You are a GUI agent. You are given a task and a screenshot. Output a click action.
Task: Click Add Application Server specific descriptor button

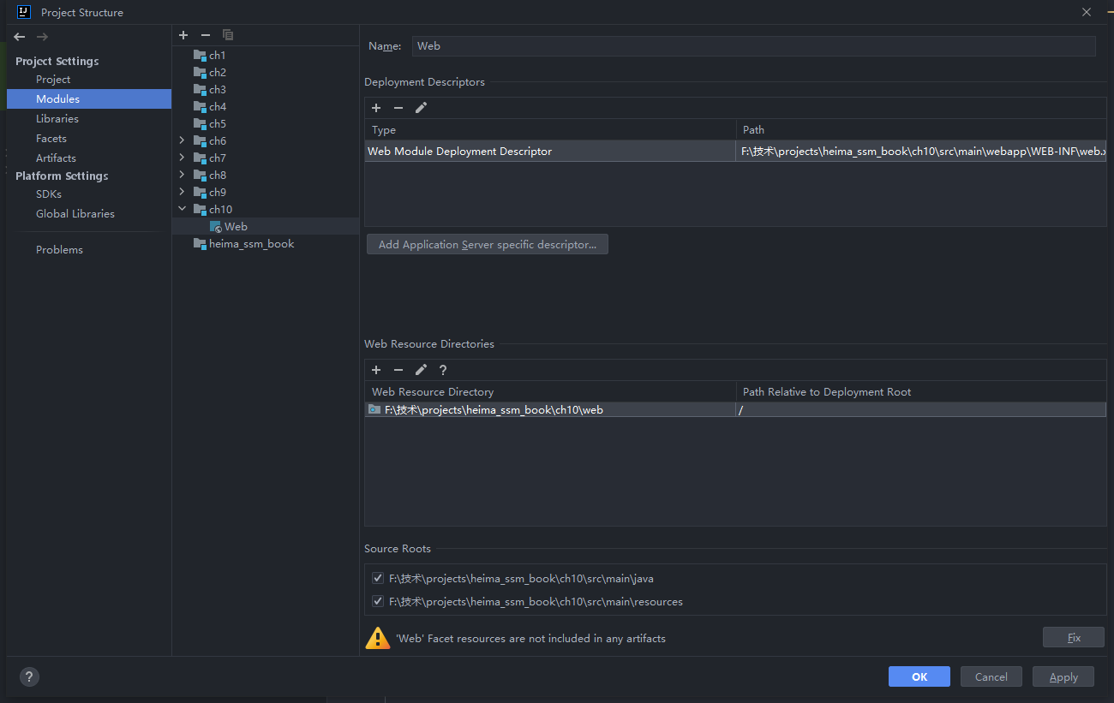point(487,245)
